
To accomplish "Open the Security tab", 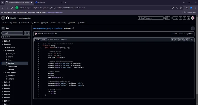I will point(62,23).
